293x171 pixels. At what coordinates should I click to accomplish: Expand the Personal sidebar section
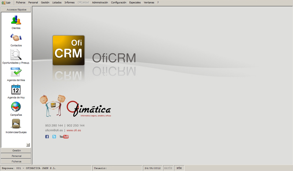16,156
